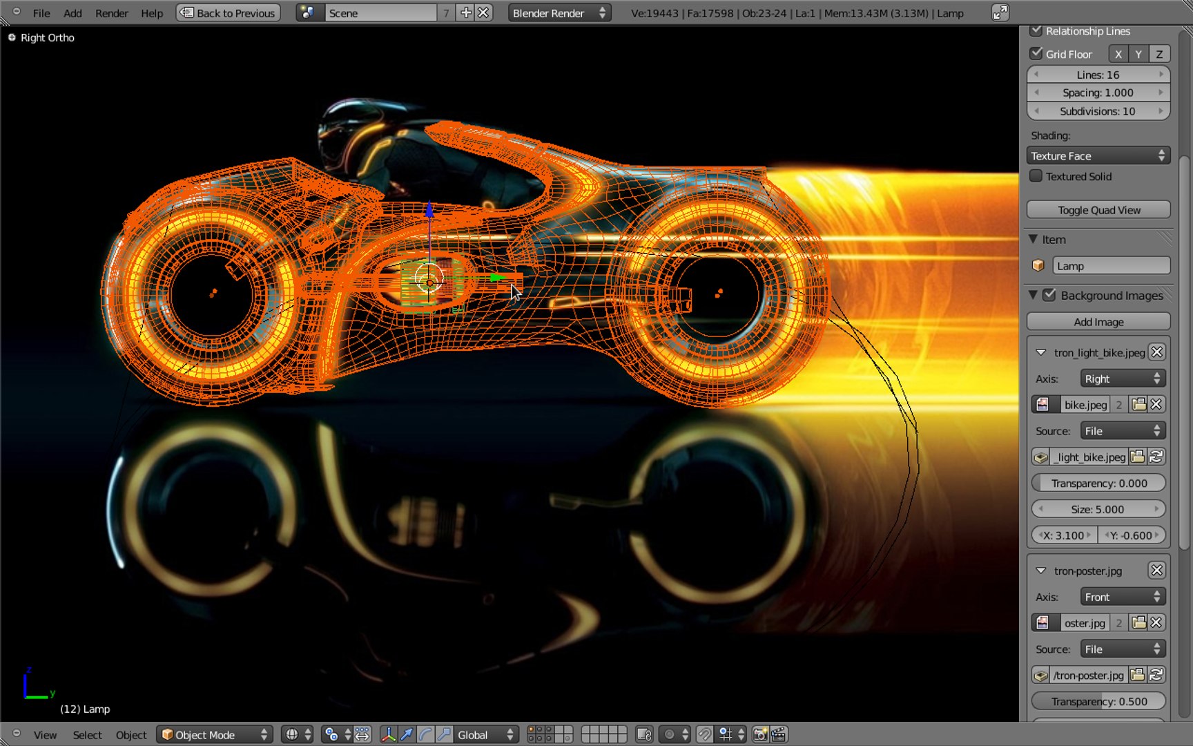The height and width of the screenshot is (746, 1193).
Task: Click the image browse icon beside oster.jpg
Action: point(1045,622)
